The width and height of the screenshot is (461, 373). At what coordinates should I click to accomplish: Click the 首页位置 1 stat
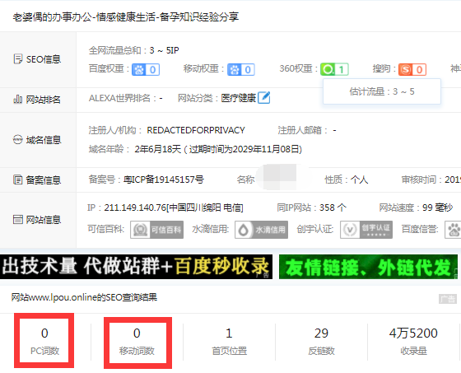pos(229,341)
